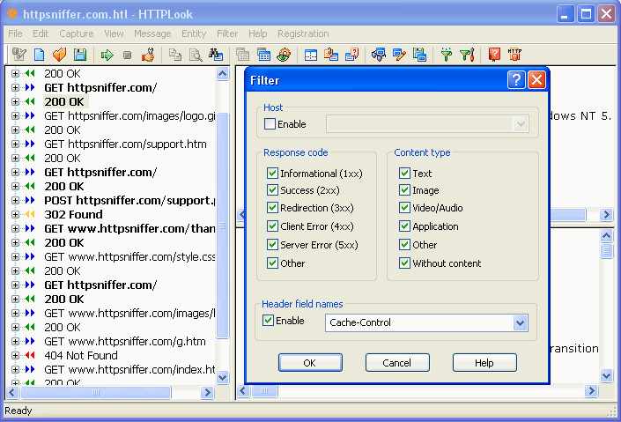Viewport: 621px width, 422px height.
Task: Open the Registration menu
Action: click(303, 33)
